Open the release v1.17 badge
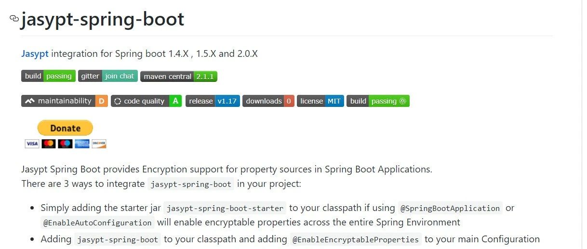 tap(213, 101)
